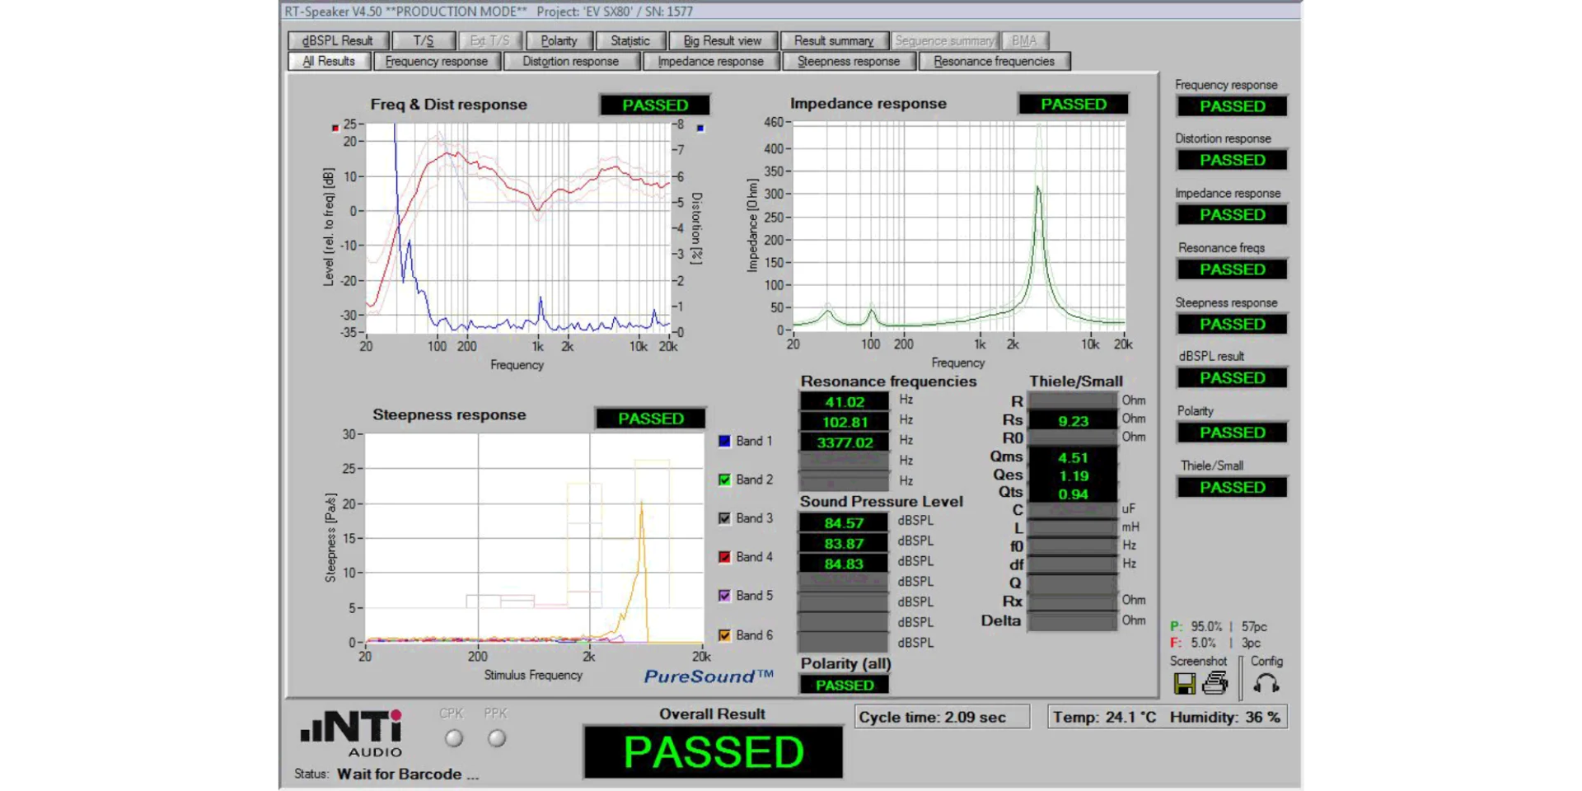Print screenshot using the printer icon
The height and width of the screenshot is (791, 1582).
pos(1215,683)
